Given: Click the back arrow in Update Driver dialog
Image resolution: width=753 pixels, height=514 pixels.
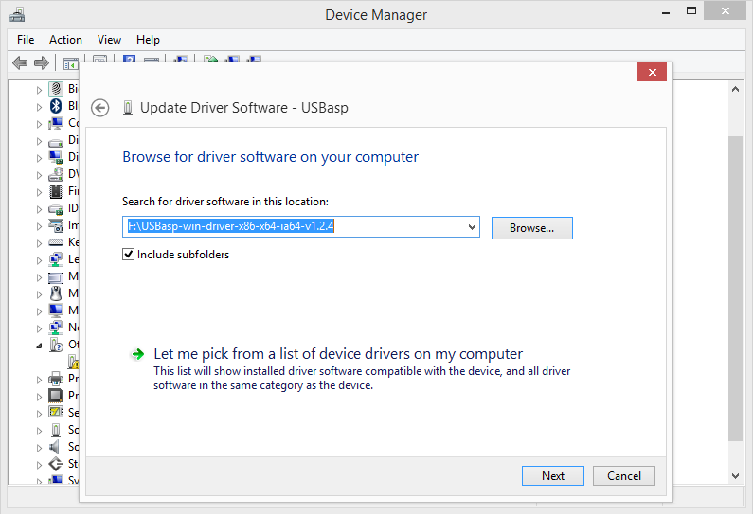Looking at the screenshot, I should pos(100,108).
